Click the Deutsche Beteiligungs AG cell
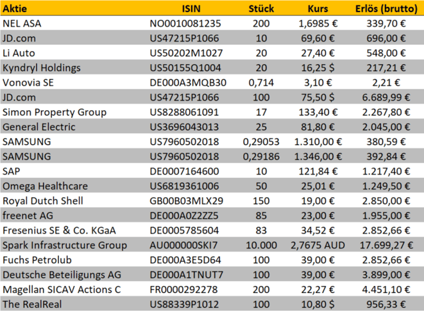The height and width of the screenshot is (311, 424). pos(62,275)
